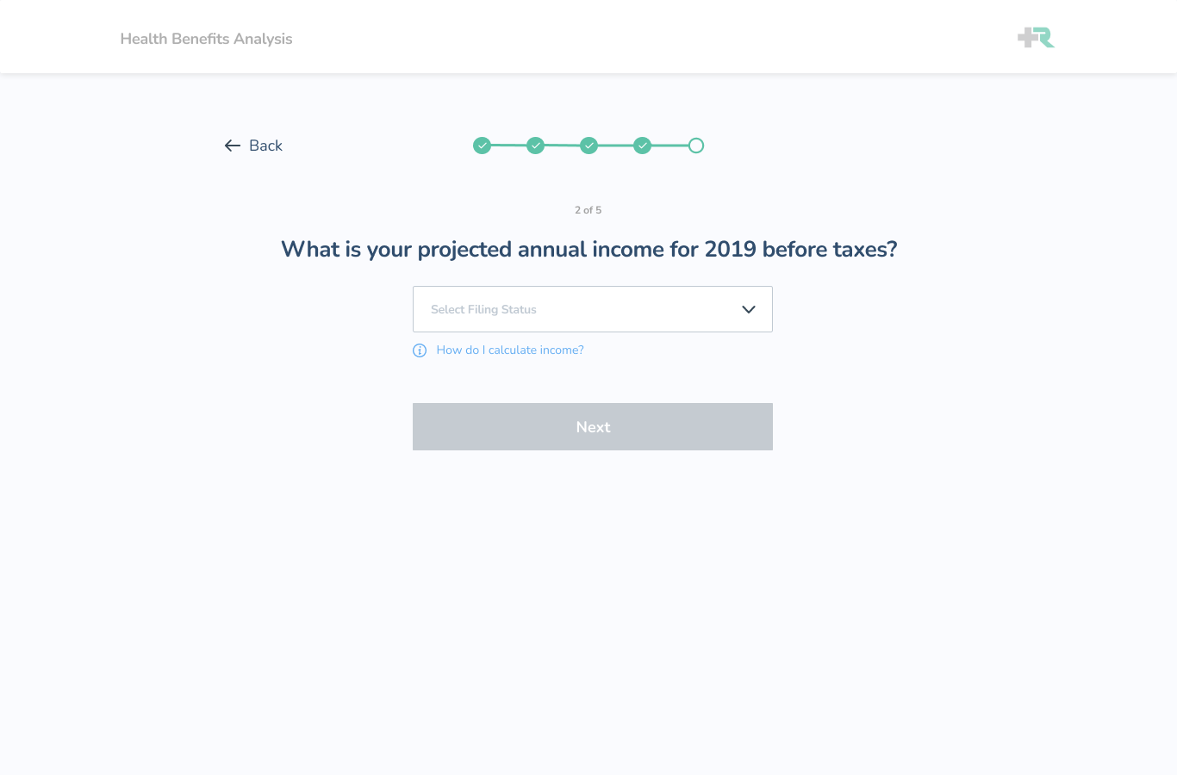Click the chevron on the filing status field

pos(748,309)
